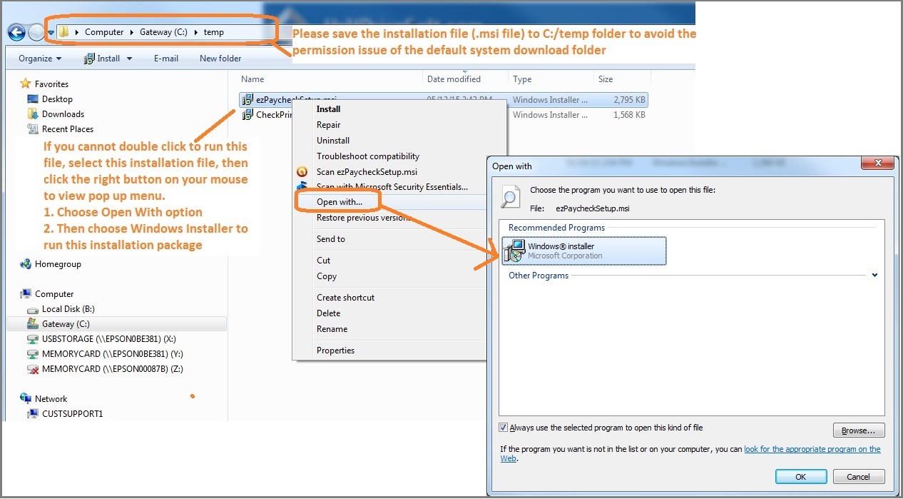Screen dimensions: 903x499
Task: Toggle 'Always use the selected program' checkbox
Action: tap(504, 428)
